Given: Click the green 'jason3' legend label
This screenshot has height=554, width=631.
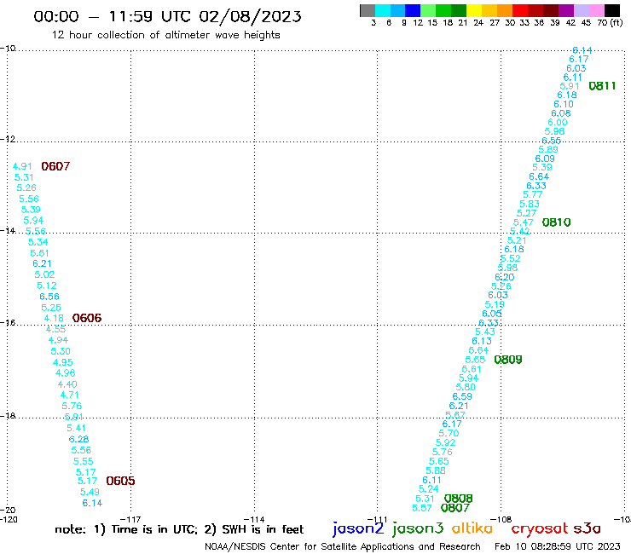Looking at the screenshot, I should [x=418, y=528].
